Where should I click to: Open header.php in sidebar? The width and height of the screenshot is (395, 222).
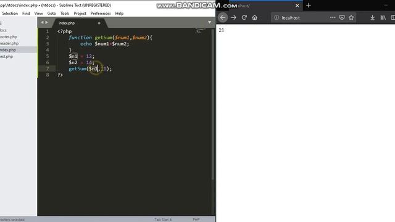9,43
